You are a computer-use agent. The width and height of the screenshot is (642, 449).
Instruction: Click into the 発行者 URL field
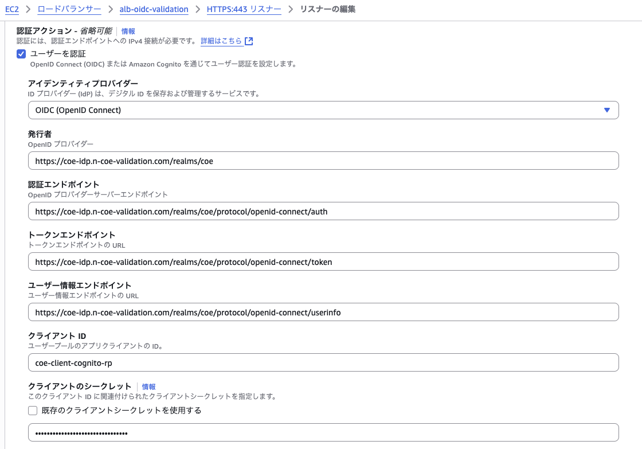click(323, 161)
